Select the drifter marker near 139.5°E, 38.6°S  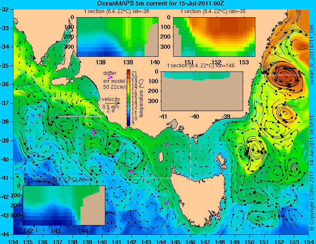pyautogui.click(x=94, y=133)
